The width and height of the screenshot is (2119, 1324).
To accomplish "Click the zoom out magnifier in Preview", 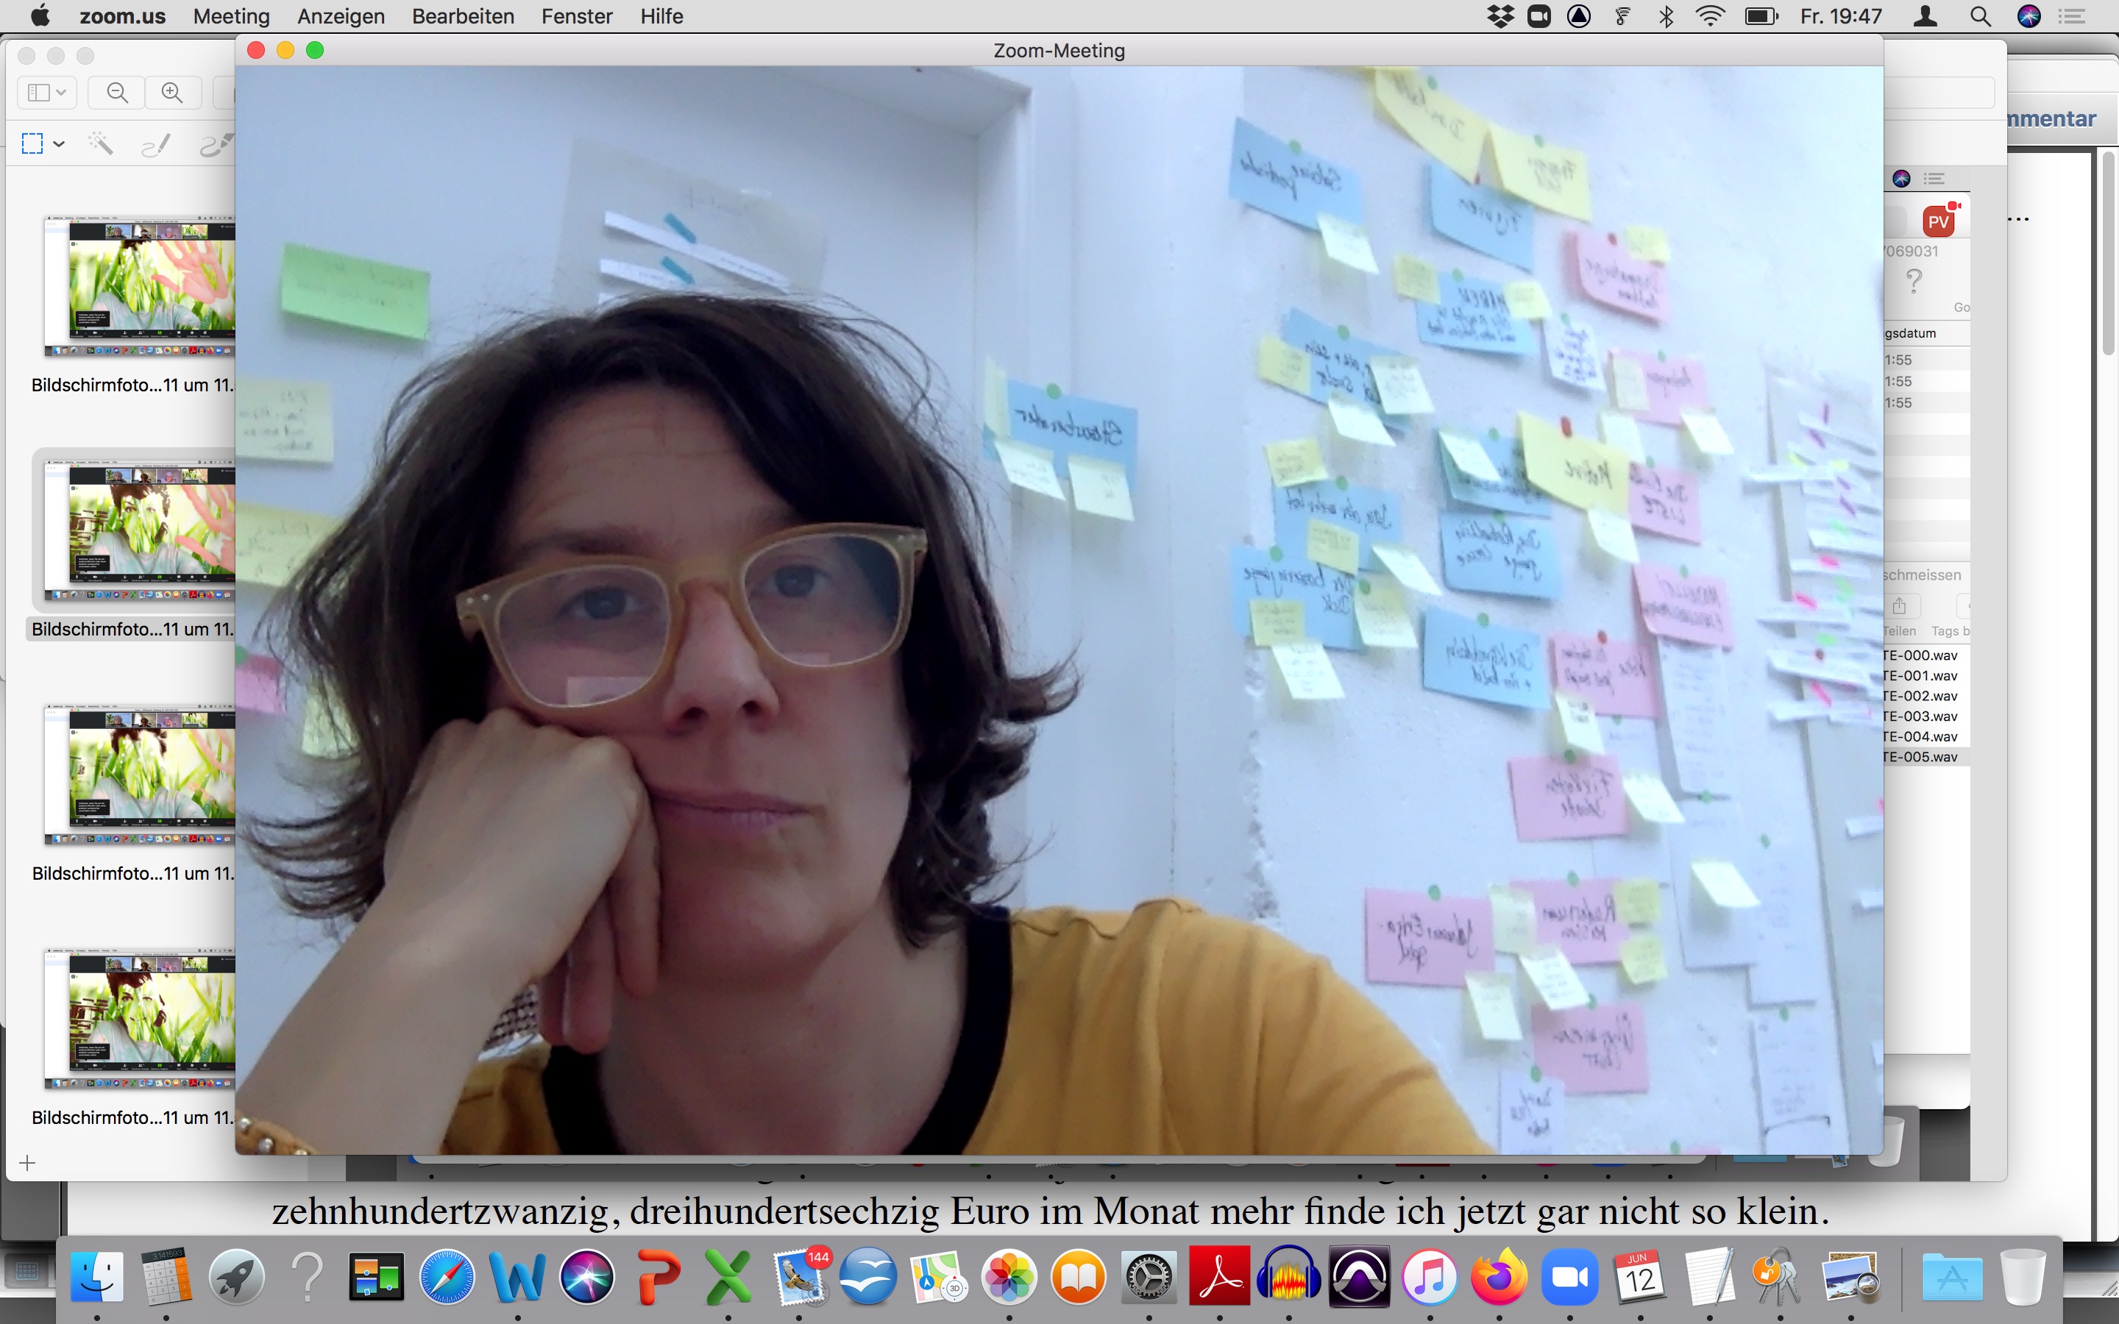I will pyautogui.click(x=116, y=92).
